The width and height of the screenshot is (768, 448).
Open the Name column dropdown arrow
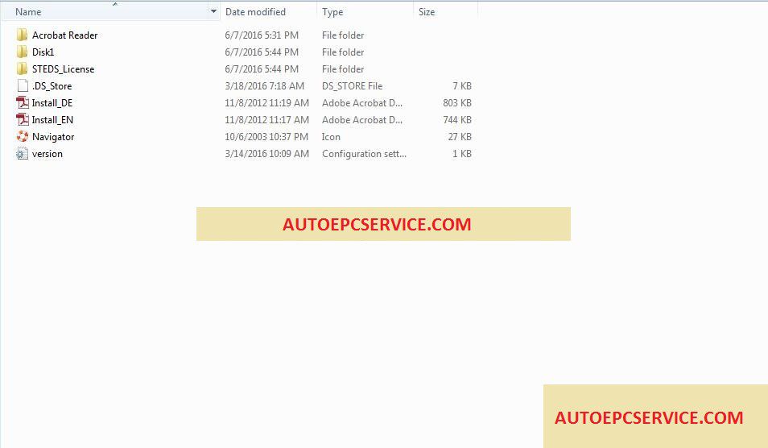[x=213, y=11]
